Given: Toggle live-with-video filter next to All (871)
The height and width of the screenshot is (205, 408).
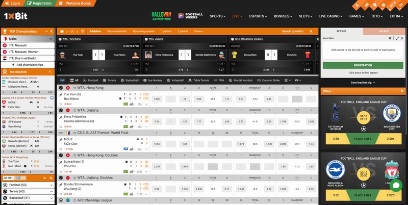Looking at the screenshot, I should (21, 178).
